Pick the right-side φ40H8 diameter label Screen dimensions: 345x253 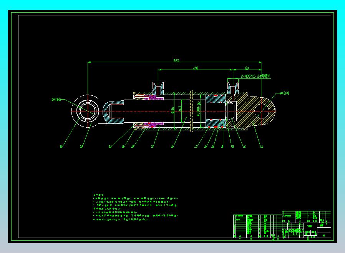tap(284, 93)
